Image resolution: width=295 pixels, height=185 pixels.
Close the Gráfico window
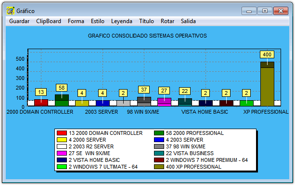point(281,11)
